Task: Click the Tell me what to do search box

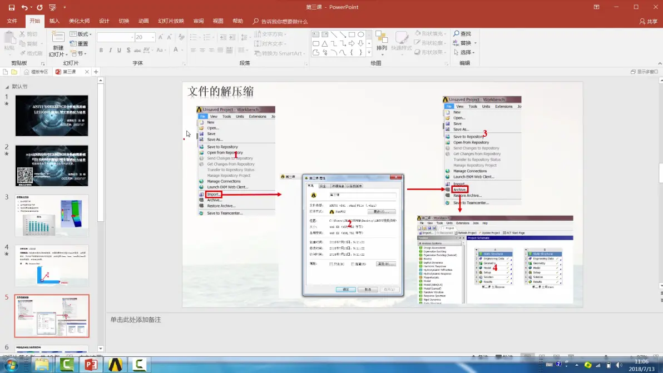Action: [x=280, y=21]
